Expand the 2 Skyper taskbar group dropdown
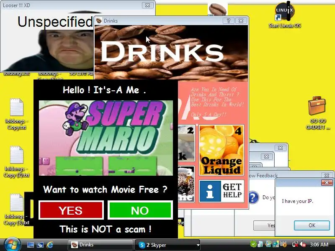 click(198, 245)
